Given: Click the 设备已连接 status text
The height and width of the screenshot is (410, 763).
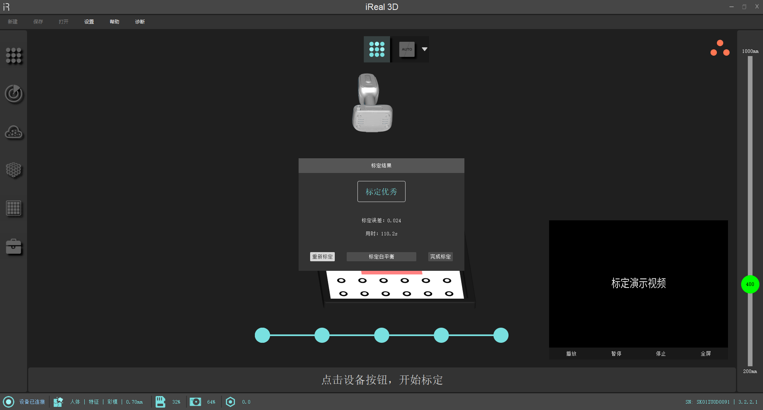Looking at the screenshot, I should [x=32, y=402].
